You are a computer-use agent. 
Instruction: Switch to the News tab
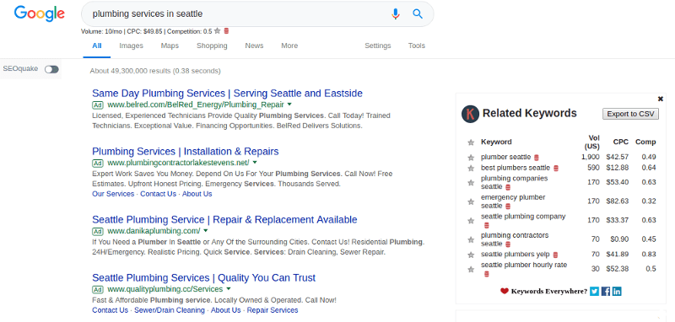[254, 46]
